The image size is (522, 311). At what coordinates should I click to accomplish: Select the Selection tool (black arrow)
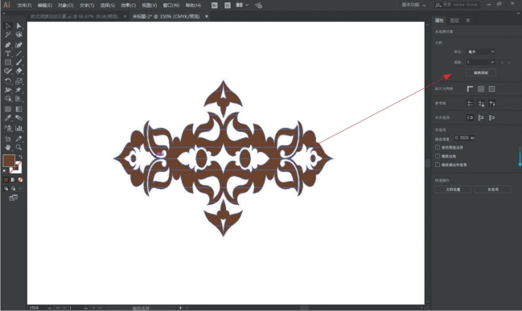pos(8,26)
